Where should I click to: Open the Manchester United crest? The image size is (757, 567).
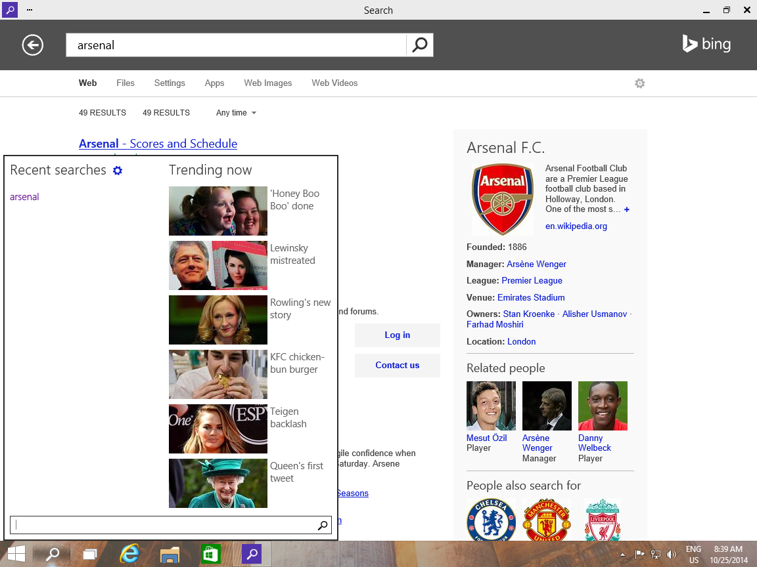click(547, 520)
